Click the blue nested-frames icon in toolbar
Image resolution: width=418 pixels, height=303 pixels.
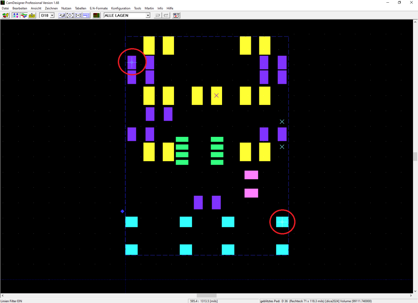pos(86,15)
